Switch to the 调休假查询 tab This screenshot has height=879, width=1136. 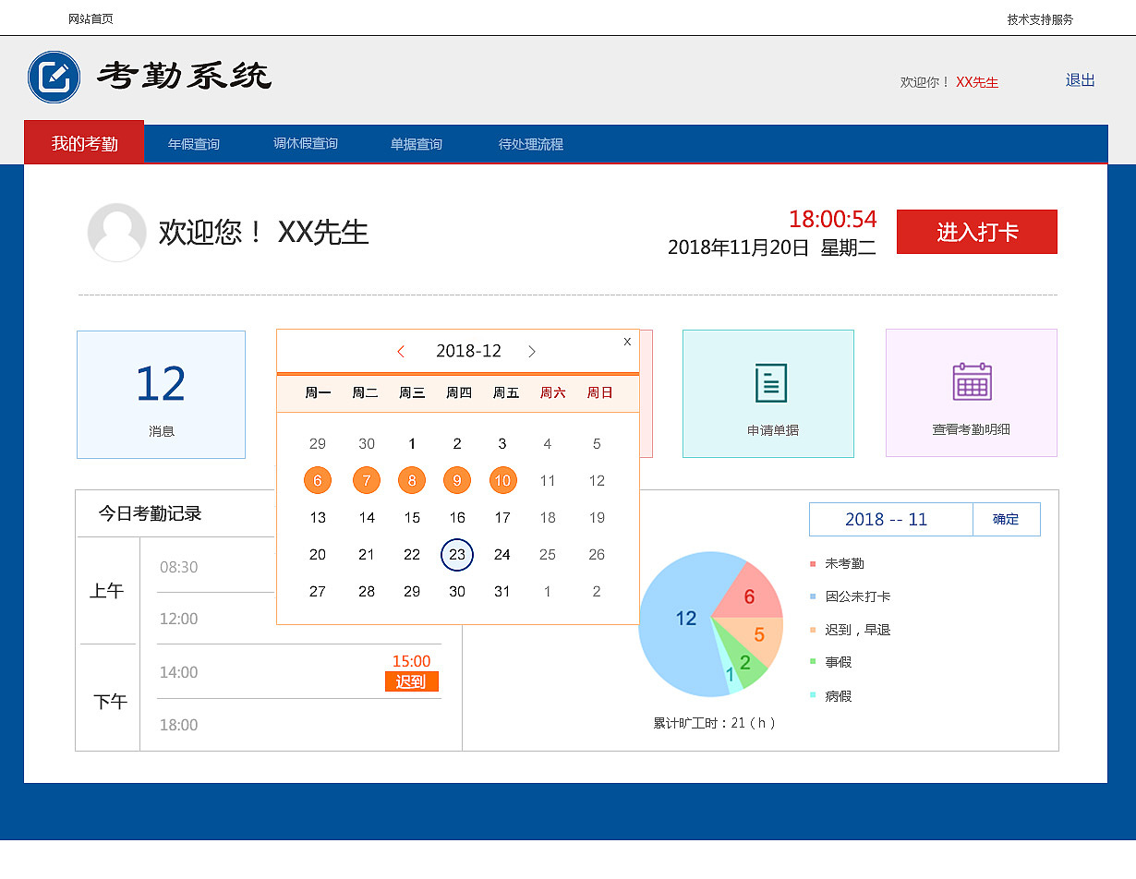tap(305, 143)
